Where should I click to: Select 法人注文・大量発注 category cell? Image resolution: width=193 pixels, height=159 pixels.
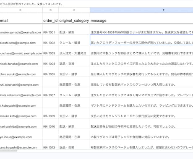tap(74, 51)
